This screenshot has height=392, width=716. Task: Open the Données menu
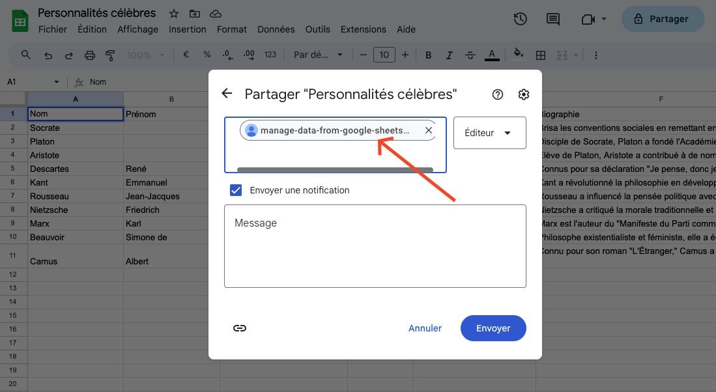pyautogui.click(x=276, y=29)
